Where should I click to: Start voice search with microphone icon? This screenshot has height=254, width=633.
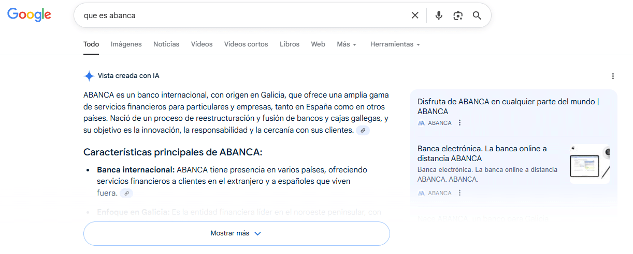pos(439,15)
